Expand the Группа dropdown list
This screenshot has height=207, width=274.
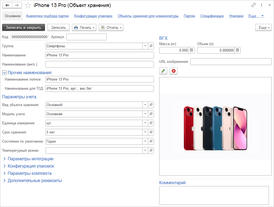[145, 46]
